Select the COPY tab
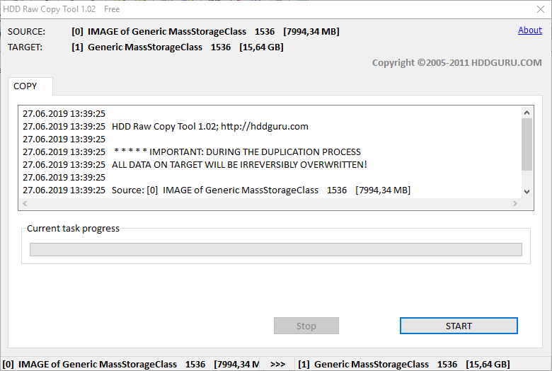This screenshot has width=552, height=371. [x=25, y=86]
